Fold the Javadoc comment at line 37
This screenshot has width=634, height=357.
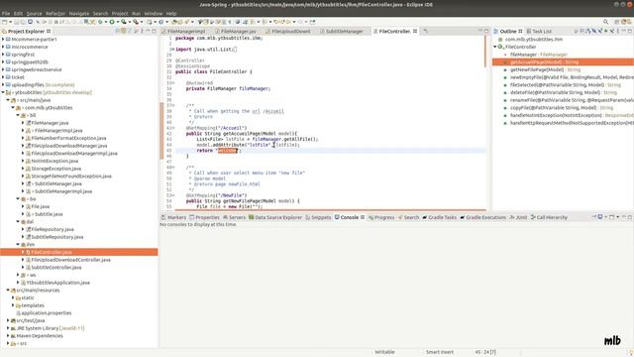[173, 105]
